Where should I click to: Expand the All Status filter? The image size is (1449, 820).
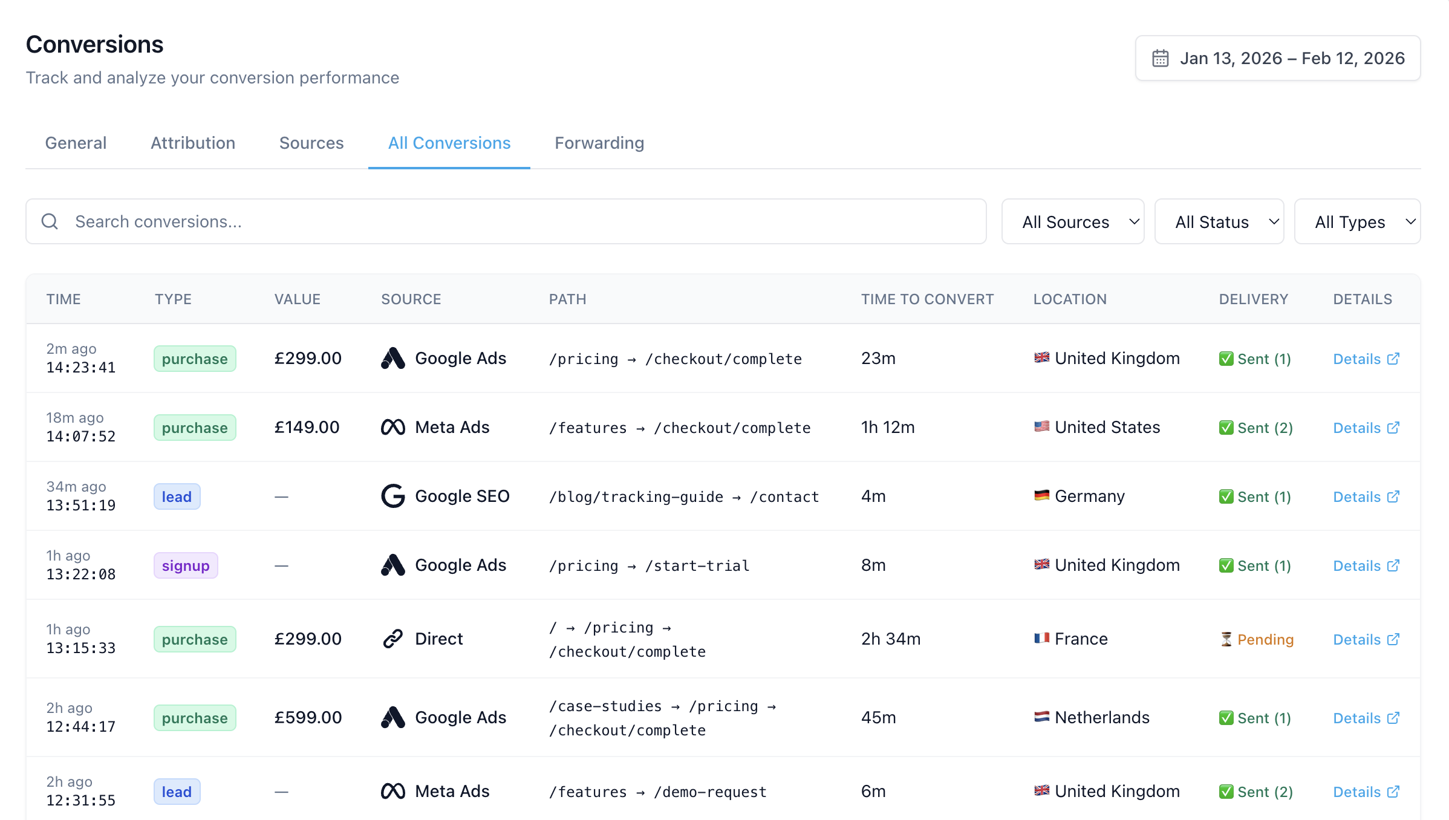[x=1219, y=222]
